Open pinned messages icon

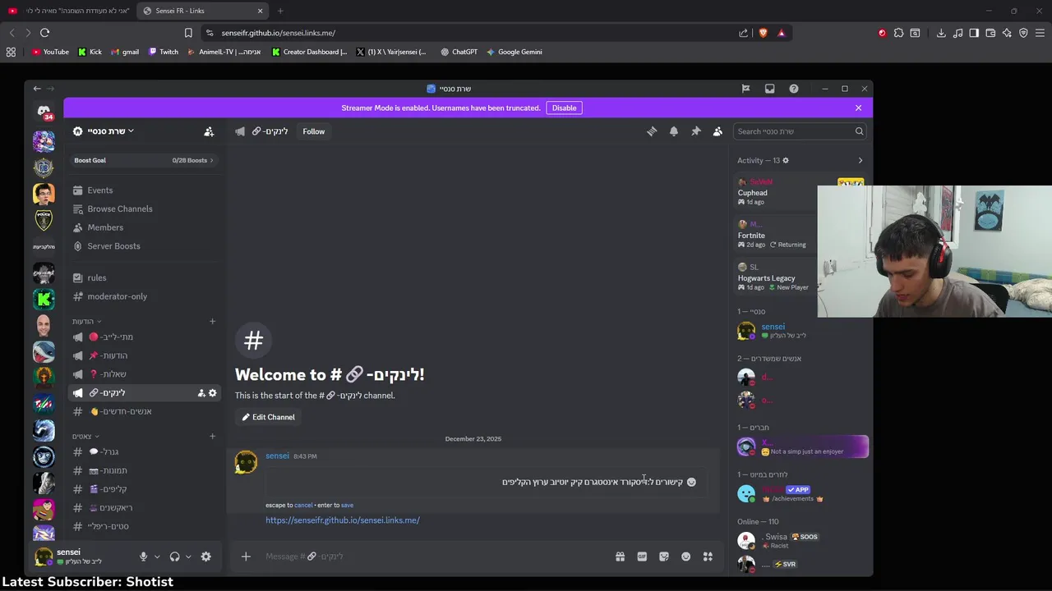coord(696,131)
